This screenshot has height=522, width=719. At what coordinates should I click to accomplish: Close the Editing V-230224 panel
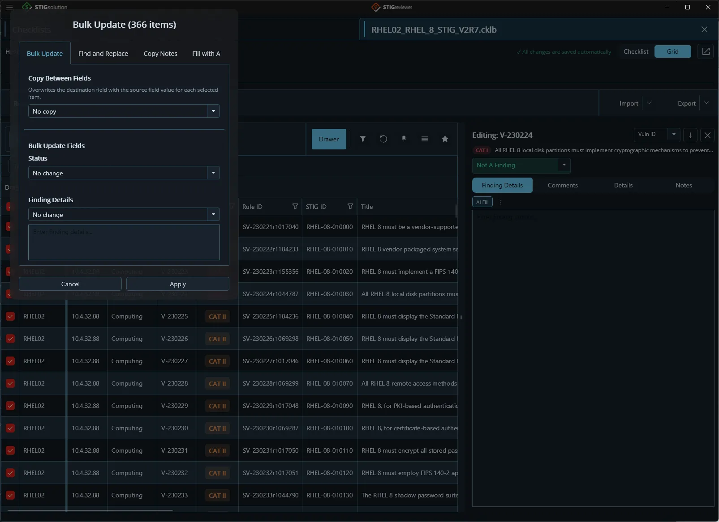click(707, 135)
